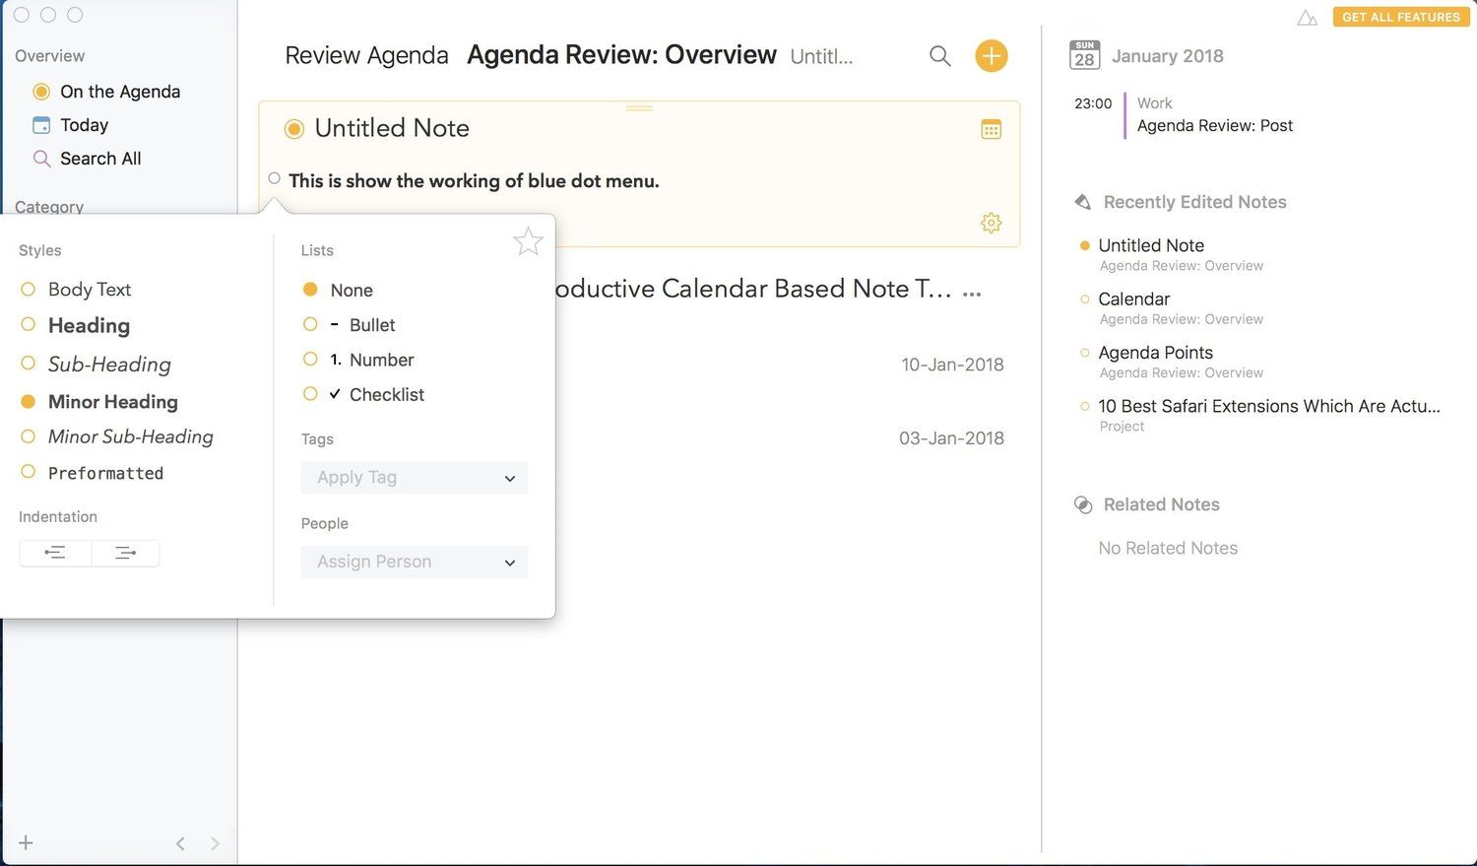Toggle the On the Agenda dot on Untitled Note
Viewport: 1477px width, 866px height.
coord(293,129)
